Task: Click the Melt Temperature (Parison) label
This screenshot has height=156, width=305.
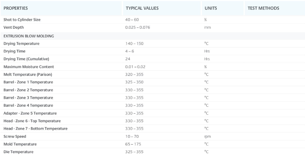Action: click(x=28, y=75)
